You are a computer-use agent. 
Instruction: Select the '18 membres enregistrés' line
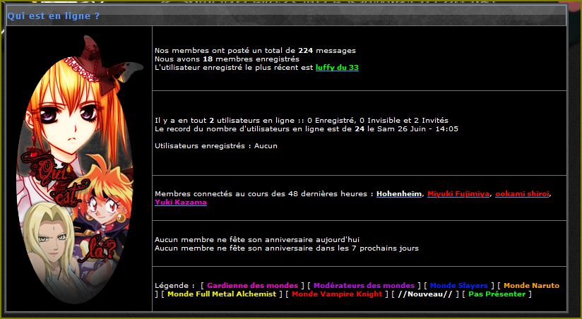point(227,59)
